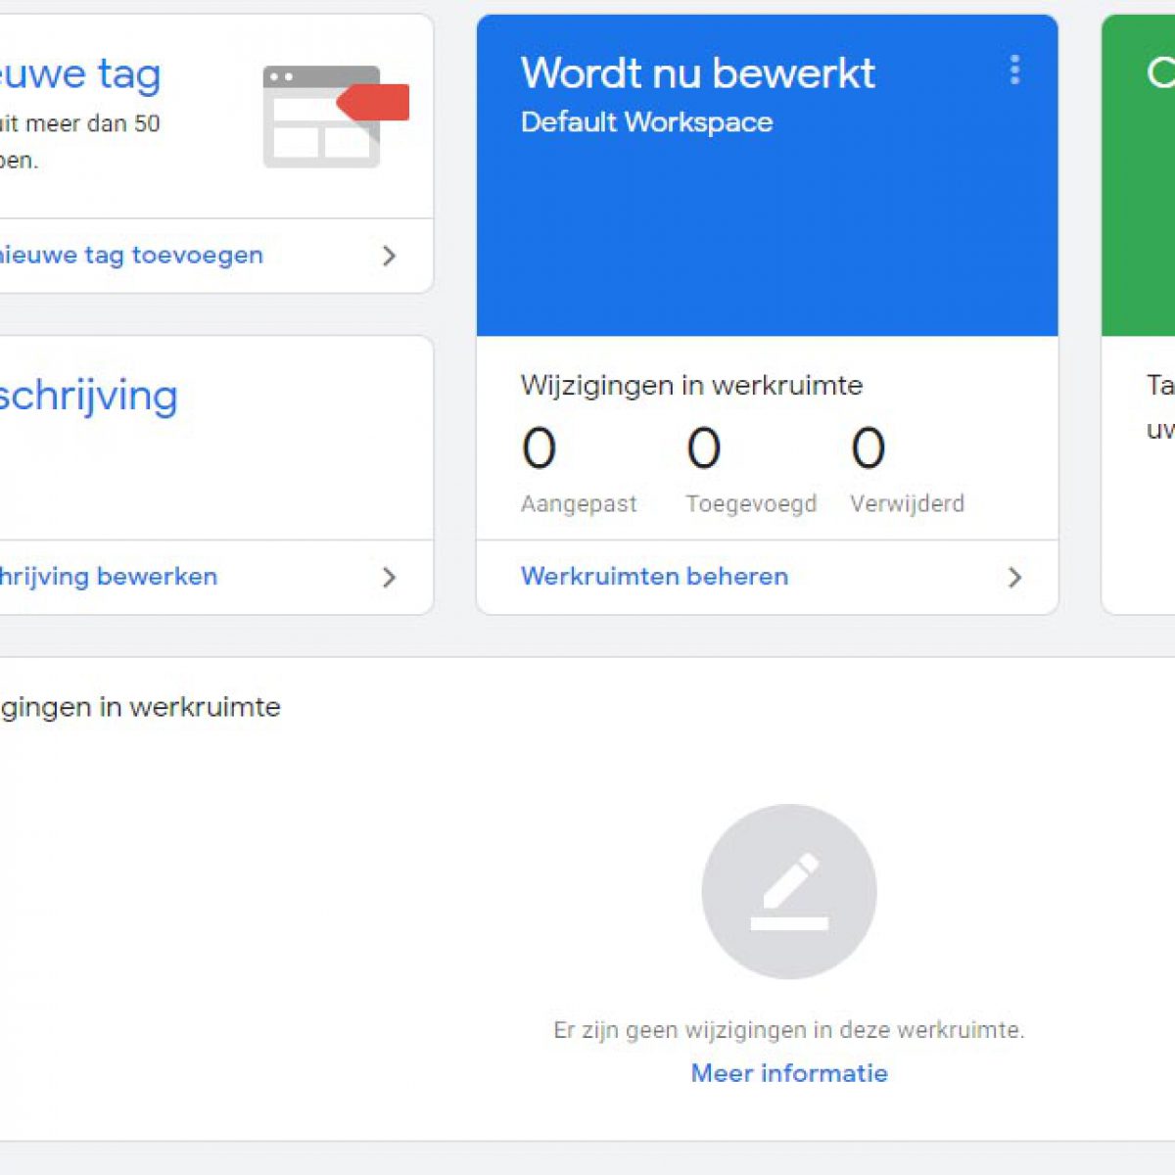Click the 'Er zijn geen wijzigingen' message

[x=789, y=1030]
